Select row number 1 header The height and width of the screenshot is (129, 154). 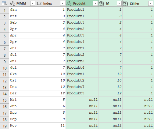tap(5, 10)
